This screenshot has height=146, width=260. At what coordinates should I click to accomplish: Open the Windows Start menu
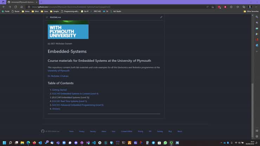click(4, 143)
